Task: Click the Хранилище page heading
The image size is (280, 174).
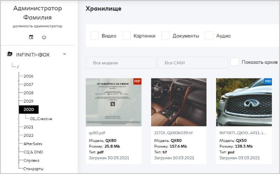Action: click(103, 9)
